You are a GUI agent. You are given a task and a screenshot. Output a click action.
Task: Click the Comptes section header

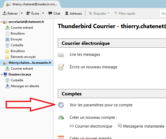click(112, 94)
